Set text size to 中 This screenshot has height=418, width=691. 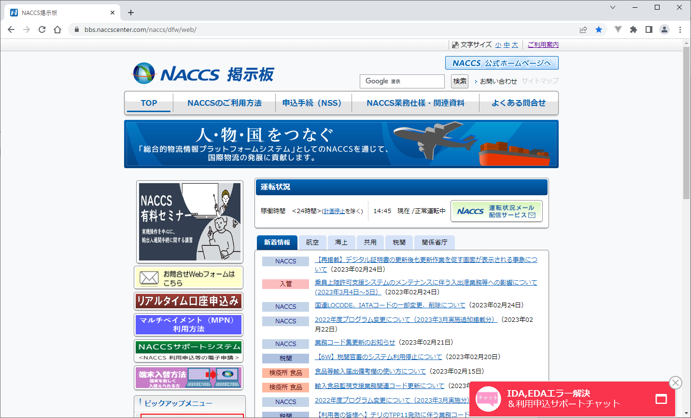click(507, 45)
